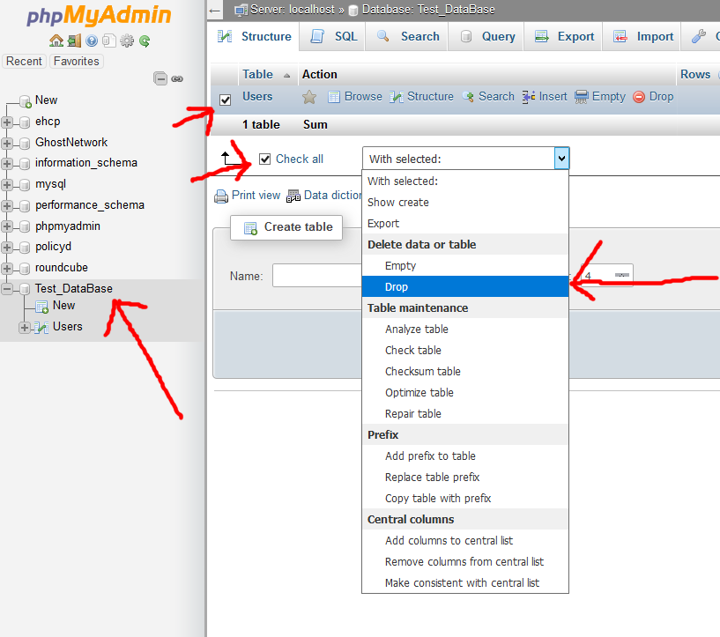The height and width of the screenshot is (637, 720).
Task: Collapse the Test_DataBase tree node
Action: click(x=7, y=289)
